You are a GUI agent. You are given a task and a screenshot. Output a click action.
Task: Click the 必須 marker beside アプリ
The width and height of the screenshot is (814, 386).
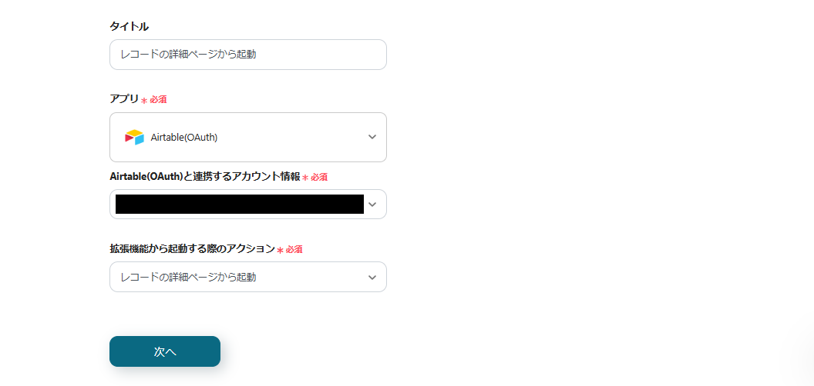click(158, 100)
